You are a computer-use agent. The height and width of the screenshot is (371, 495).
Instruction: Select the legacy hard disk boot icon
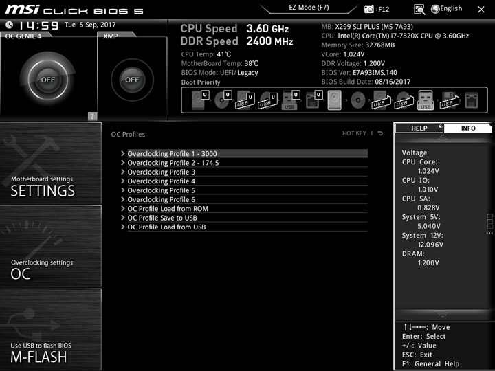(335, 100)
